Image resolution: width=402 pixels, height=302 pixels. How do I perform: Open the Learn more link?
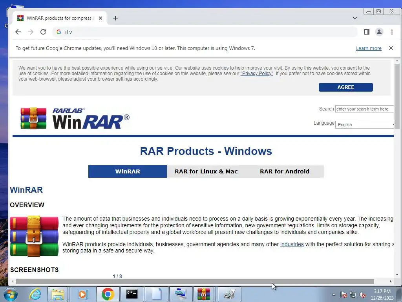pos(369,48)
